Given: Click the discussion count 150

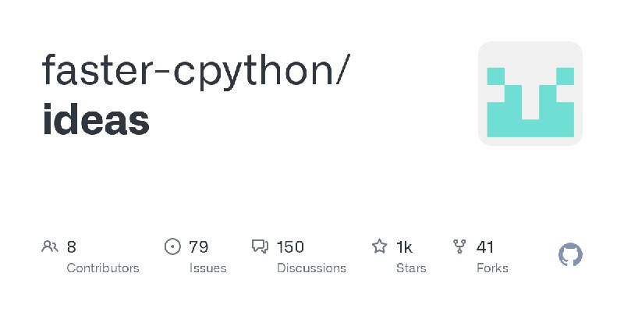Looking at the screenshot, I should [x=290, y=247].
